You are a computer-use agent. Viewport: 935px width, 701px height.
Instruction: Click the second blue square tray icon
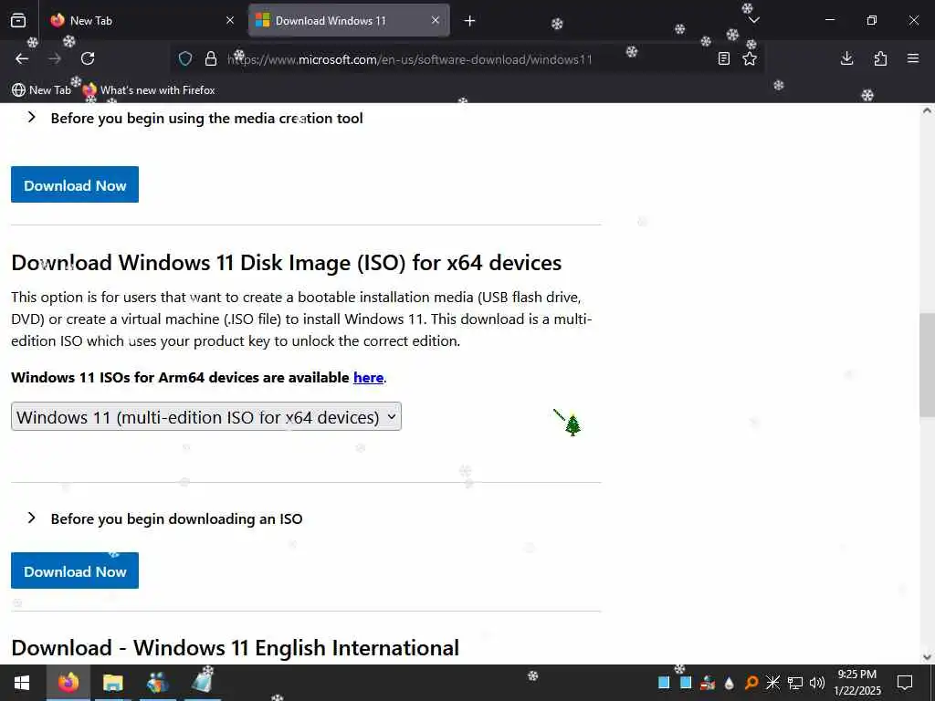(x=686, y=683)
